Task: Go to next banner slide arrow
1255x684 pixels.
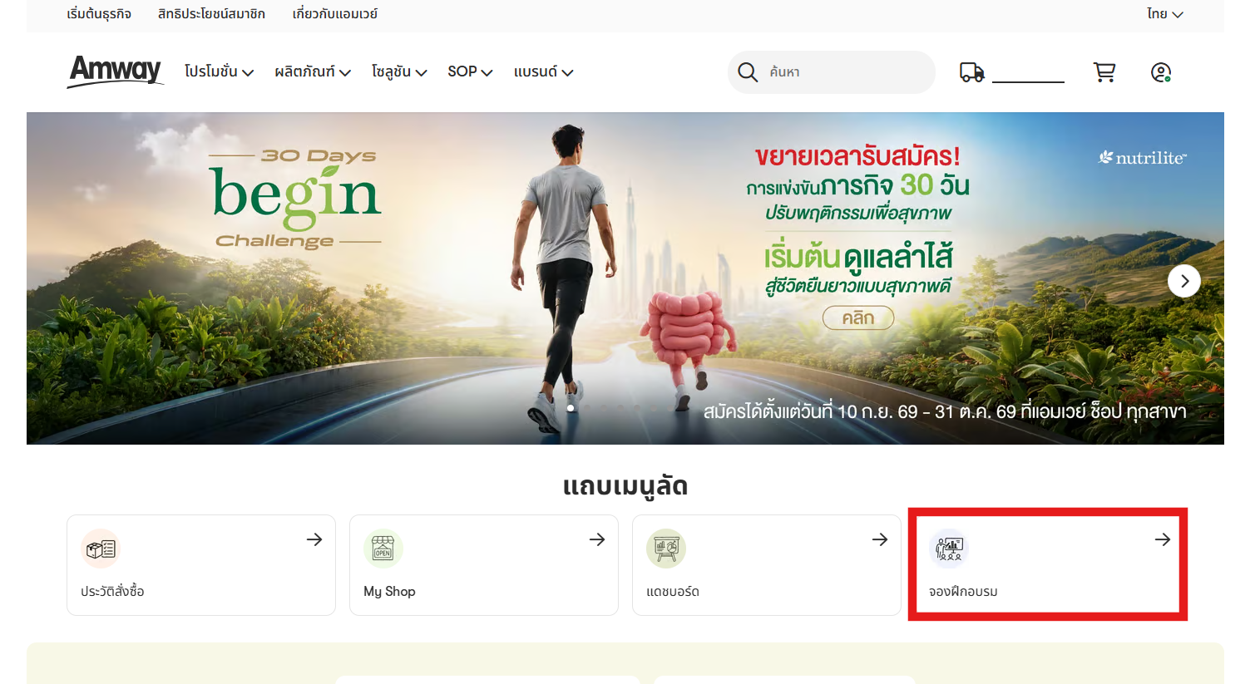Action: coord(1184,281)
